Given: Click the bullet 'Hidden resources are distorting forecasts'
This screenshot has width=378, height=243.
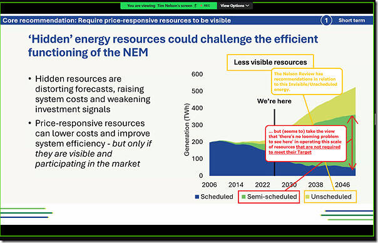Looking at the screenshot, I should [93, 94].
